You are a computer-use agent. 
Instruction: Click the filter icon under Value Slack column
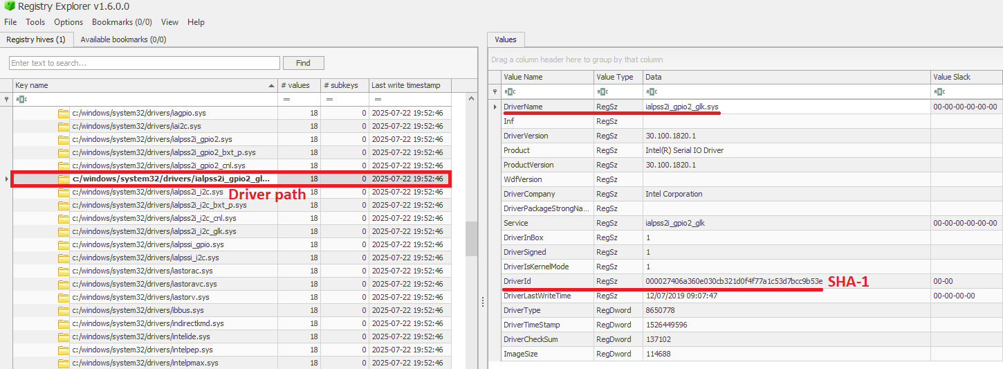[938, 91]
